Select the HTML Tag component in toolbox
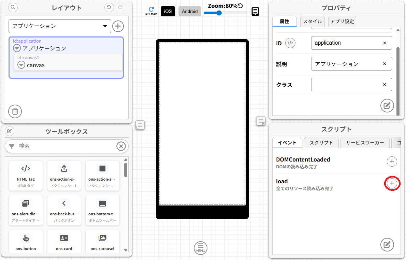 [x=26, y=175]
